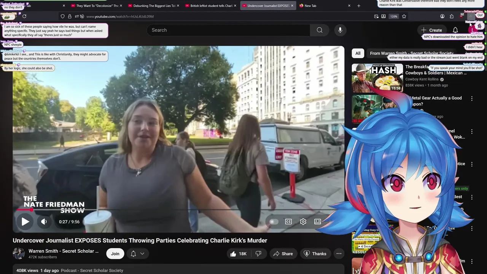Close the New Tab browser tab
The width and height of the screenshot is (487, 274).
[x=349, y=6]
